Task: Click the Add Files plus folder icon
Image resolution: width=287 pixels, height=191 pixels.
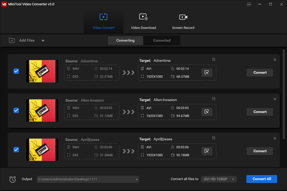Action: (x=12, y=40)
